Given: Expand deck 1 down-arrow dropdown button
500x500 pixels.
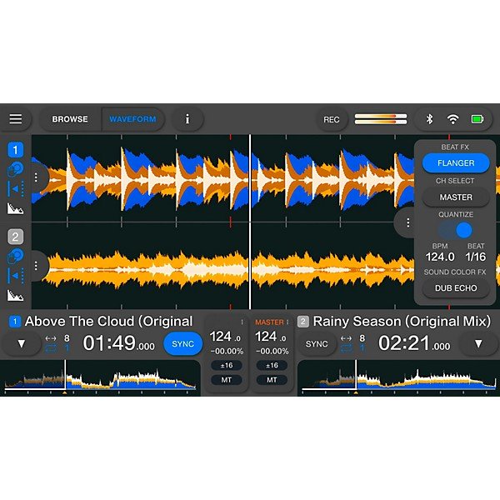Looking at the screenshot, I should pos(22,343).
